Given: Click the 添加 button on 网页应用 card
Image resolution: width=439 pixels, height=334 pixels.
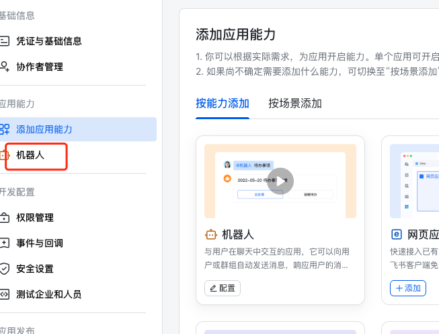Looking at the screenshot, I should click(408, 288).
